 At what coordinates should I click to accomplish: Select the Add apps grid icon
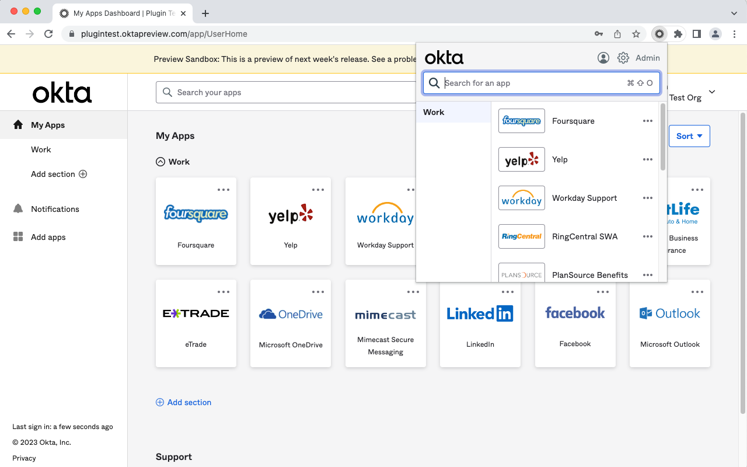[18, 237]
